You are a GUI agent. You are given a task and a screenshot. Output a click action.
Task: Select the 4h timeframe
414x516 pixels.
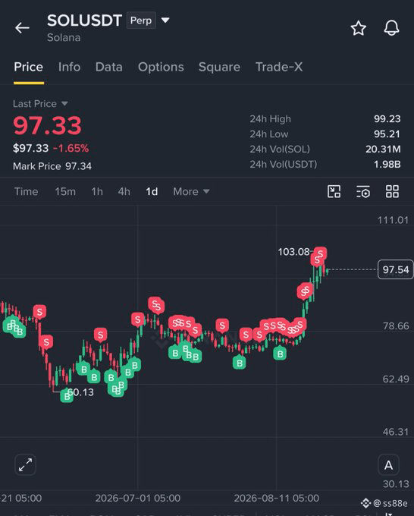(124, 191)
